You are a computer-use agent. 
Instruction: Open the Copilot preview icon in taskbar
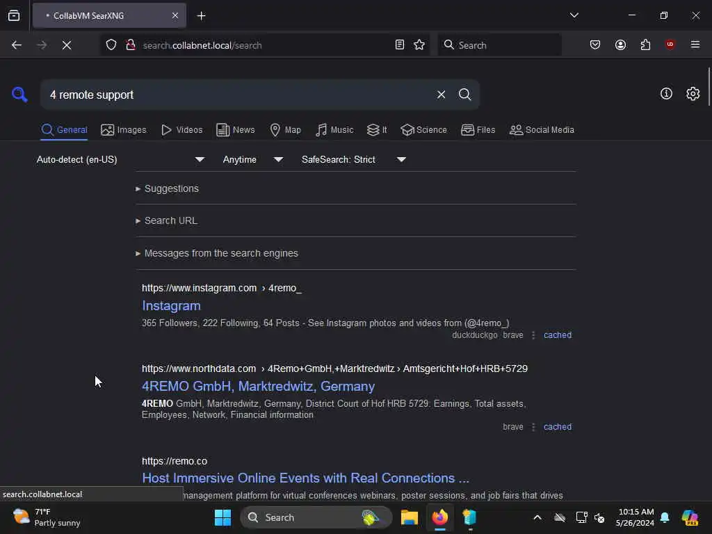pos(690,517)
